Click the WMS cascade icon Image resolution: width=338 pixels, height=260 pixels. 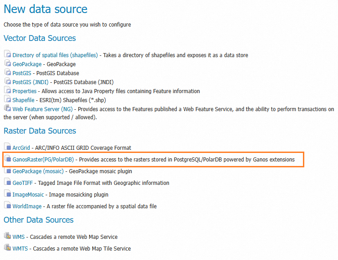tap(7, 236)
